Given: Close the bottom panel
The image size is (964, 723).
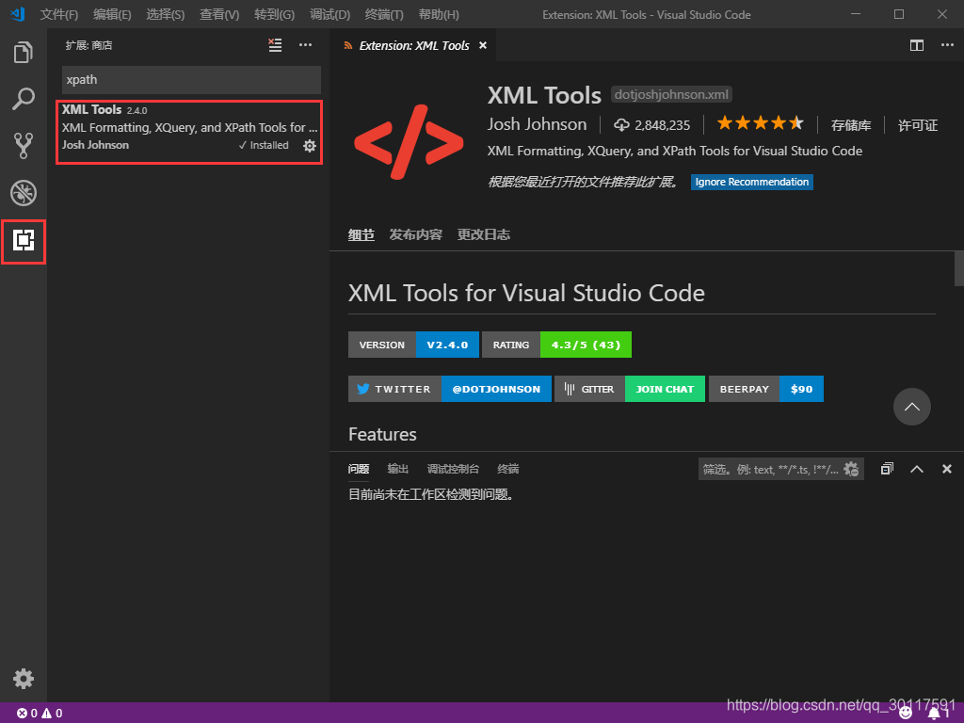Looking at the screenshot, I should coord(947,469).
